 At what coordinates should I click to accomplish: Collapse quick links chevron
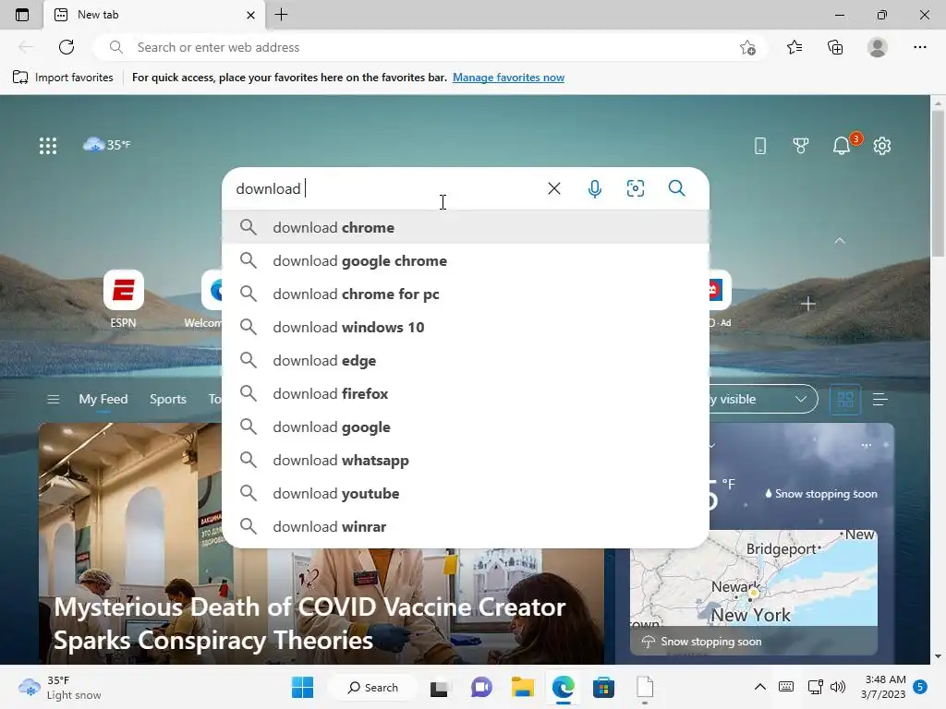tap(839, 241)
